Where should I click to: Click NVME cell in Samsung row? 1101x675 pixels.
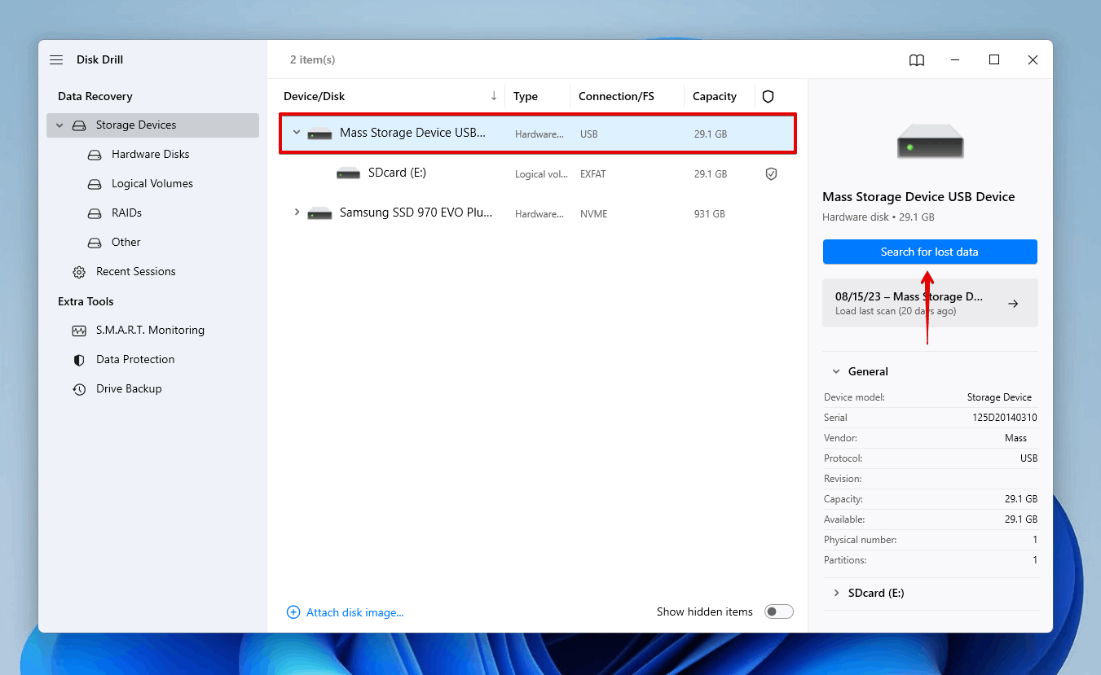click(x=594, y=214)
